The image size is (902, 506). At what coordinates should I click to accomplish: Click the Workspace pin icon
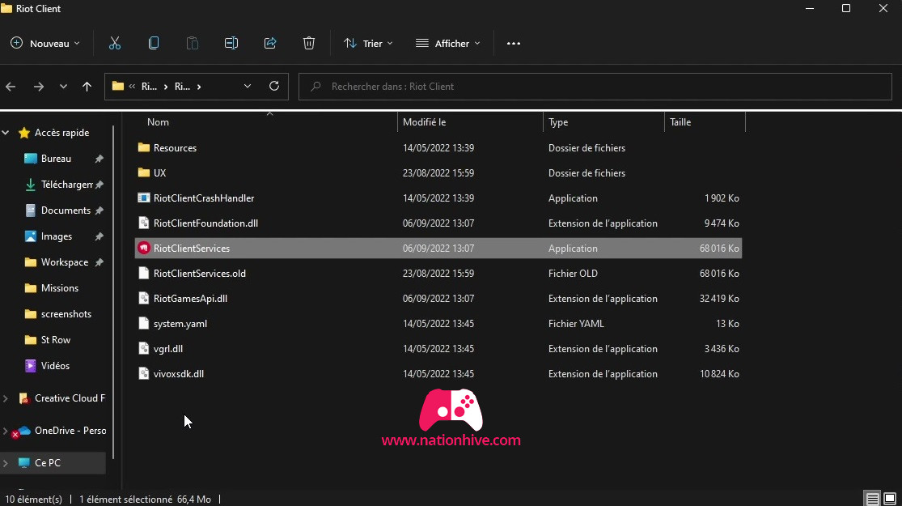(99, 262)
